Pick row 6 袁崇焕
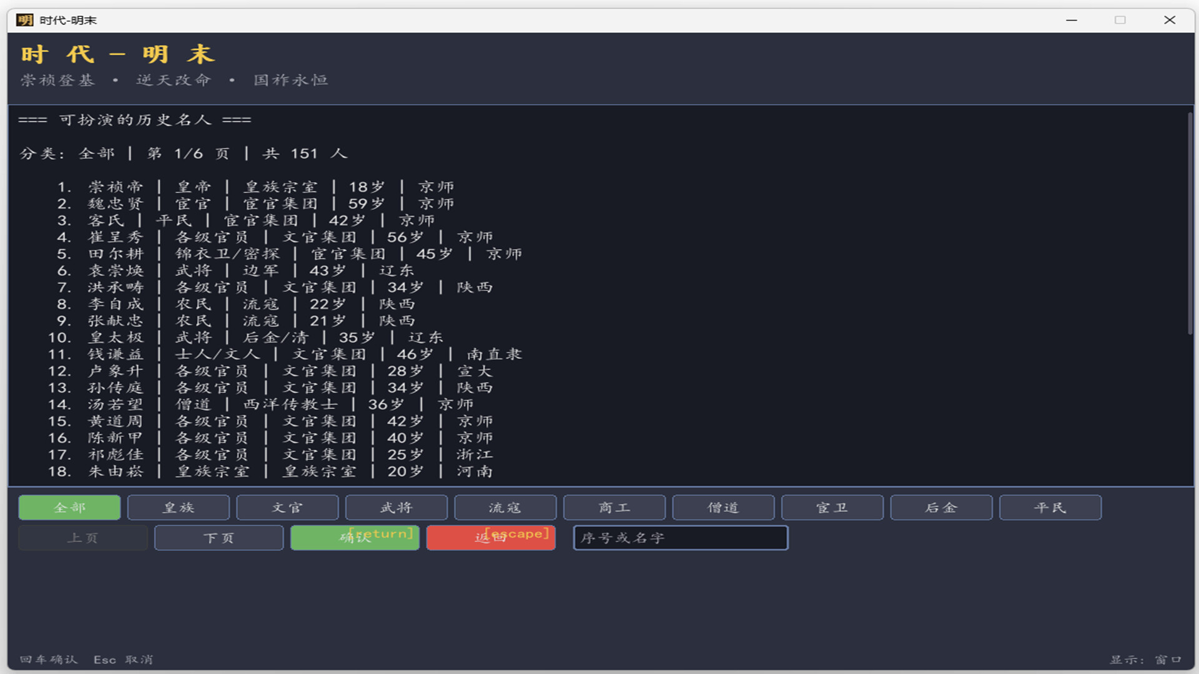The width and height of the screenshot is (1199, 674). [236, 271]
